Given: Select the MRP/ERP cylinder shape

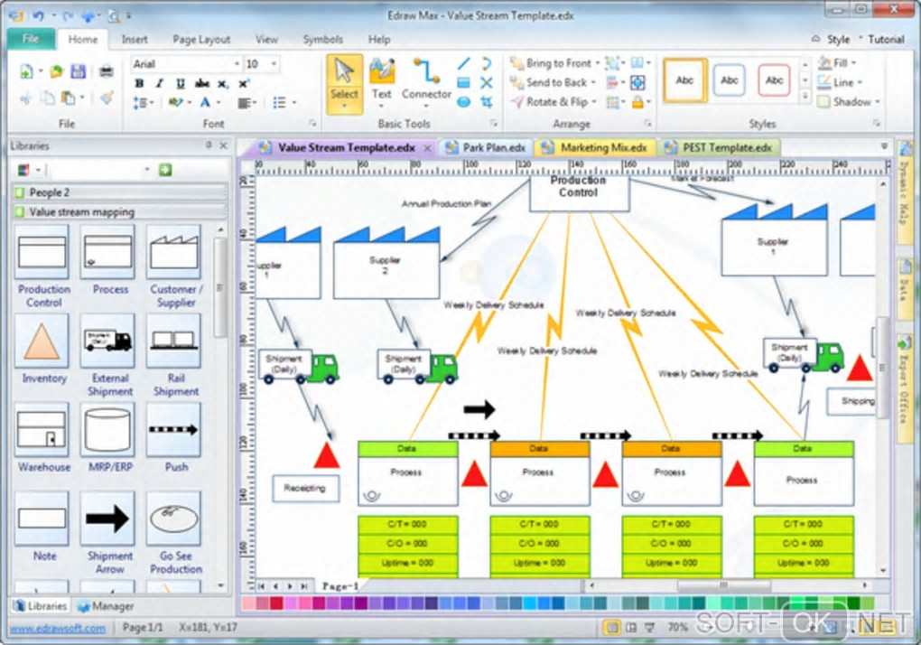Looking at the screenshot, I should tap(108, 430).
